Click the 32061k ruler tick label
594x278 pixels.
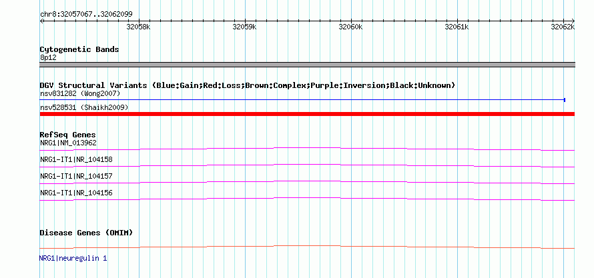click(x=457, y=27)
